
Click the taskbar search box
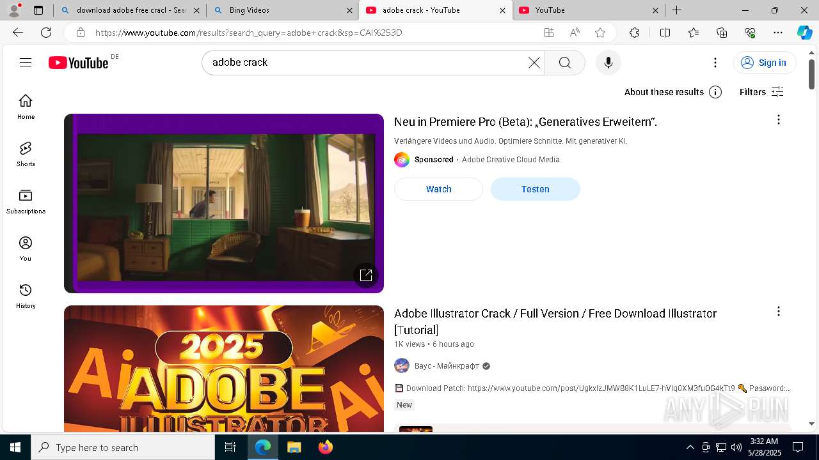(123, 447)
